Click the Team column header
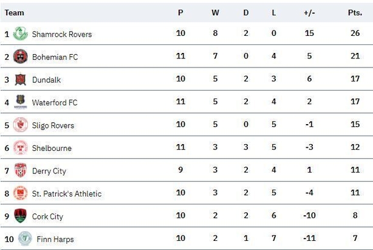Viewport: 373px width, 250px height. [14, 13]
